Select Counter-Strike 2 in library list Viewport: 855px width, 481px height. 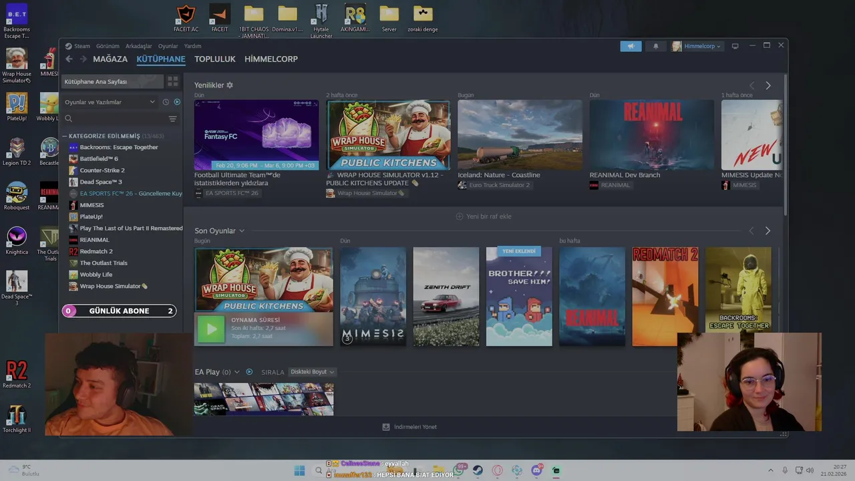[102, 170]
